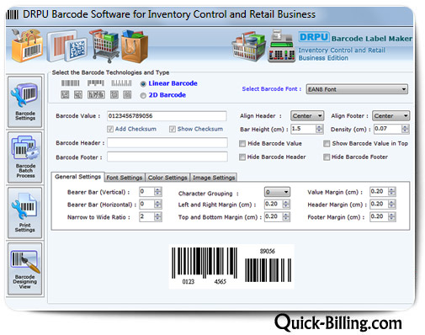This screenshot has width=425, height=335.
Task: Select the second 2D barcode sample icon
Action: (x=78, y=95)
